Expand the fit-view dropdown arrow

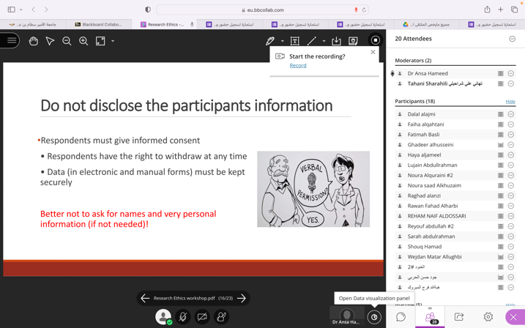pyautogui.click(x=113, y=41)
